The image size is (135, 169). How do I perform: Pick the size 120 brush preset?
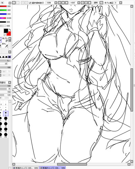click(6, 130)
